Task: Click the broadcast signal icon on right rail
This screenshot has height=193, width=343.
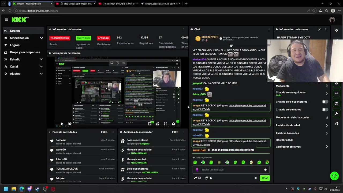Action: (337, 93)
